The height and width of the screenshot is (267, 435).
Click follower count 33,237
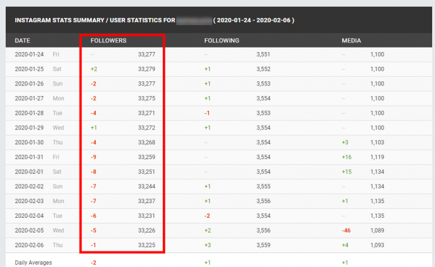[147, 201]
